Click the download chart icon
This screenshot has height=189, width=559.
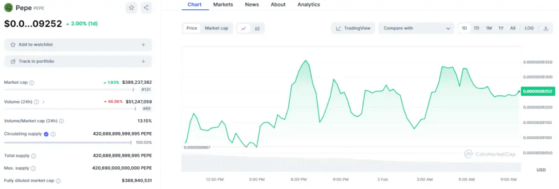(x=545, y=28)
